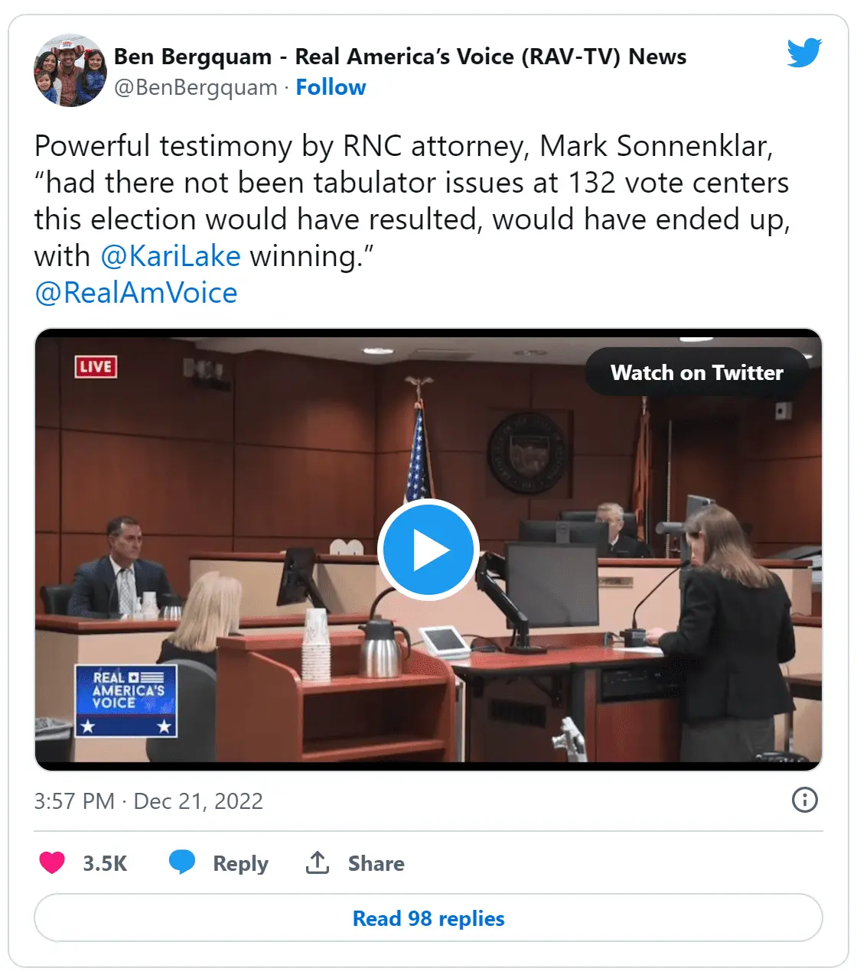
Task: Open the tweet info circle icon
Action: [804, 801]
